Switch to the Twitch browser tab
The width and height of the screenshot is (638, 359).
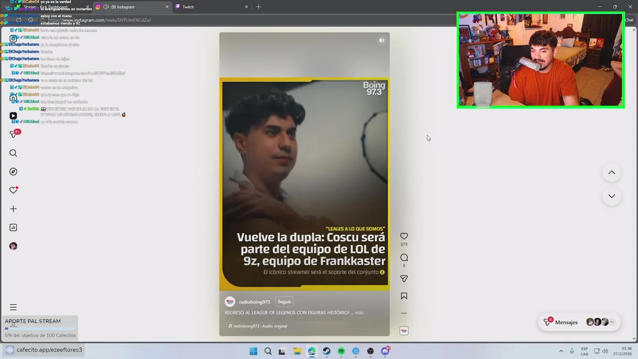[x=211, y=7]
